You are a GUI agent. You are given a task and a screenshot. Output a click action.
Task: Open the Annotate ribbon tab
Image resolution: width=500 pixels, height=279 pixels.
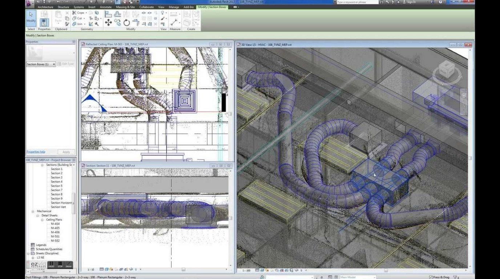click(106, 7)
